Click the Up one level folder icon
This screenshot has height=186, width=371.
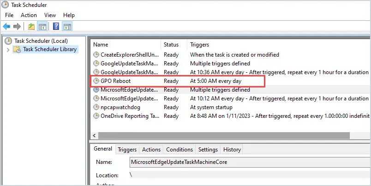point(31,26)
